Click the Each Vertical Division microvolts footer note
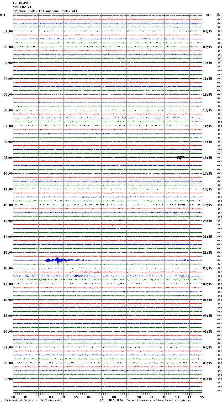The height and width of the screenshot is (404, 223). (33, 401)
